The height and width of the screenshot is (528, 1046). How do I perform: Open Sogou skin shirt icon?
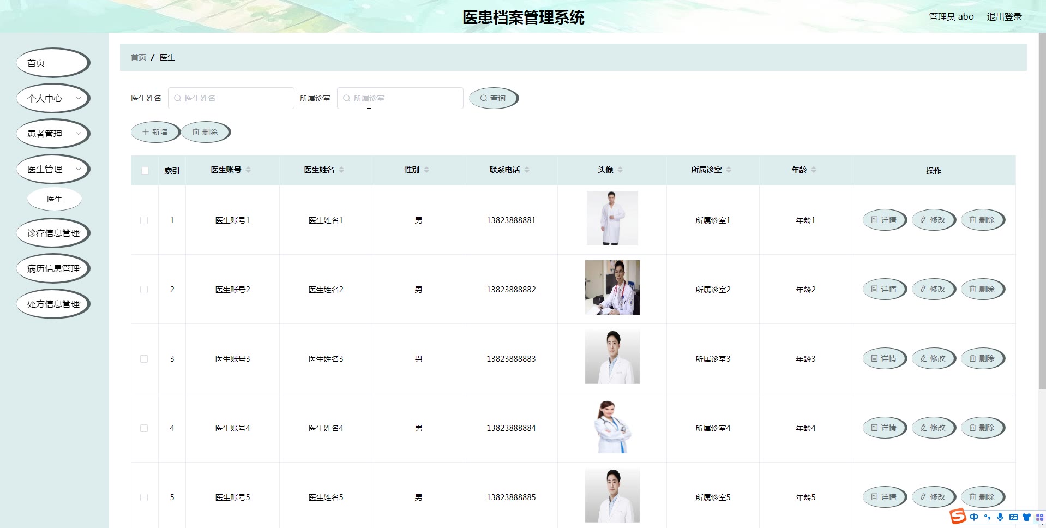(x=1026, y=517)
